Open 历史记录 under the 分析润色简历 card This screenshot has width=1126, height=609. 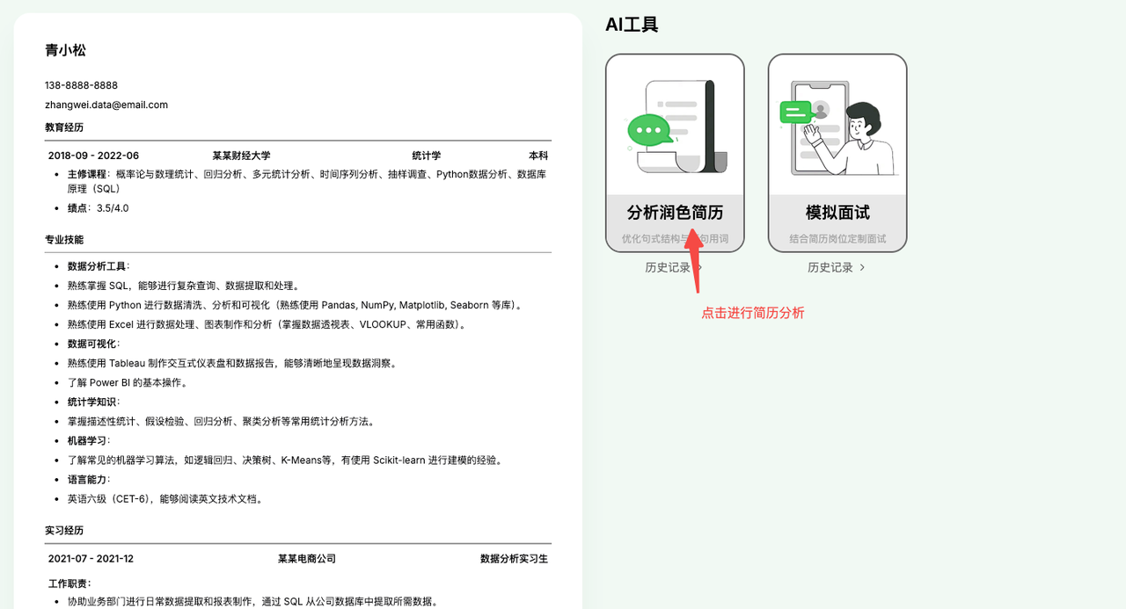point(669,267)
